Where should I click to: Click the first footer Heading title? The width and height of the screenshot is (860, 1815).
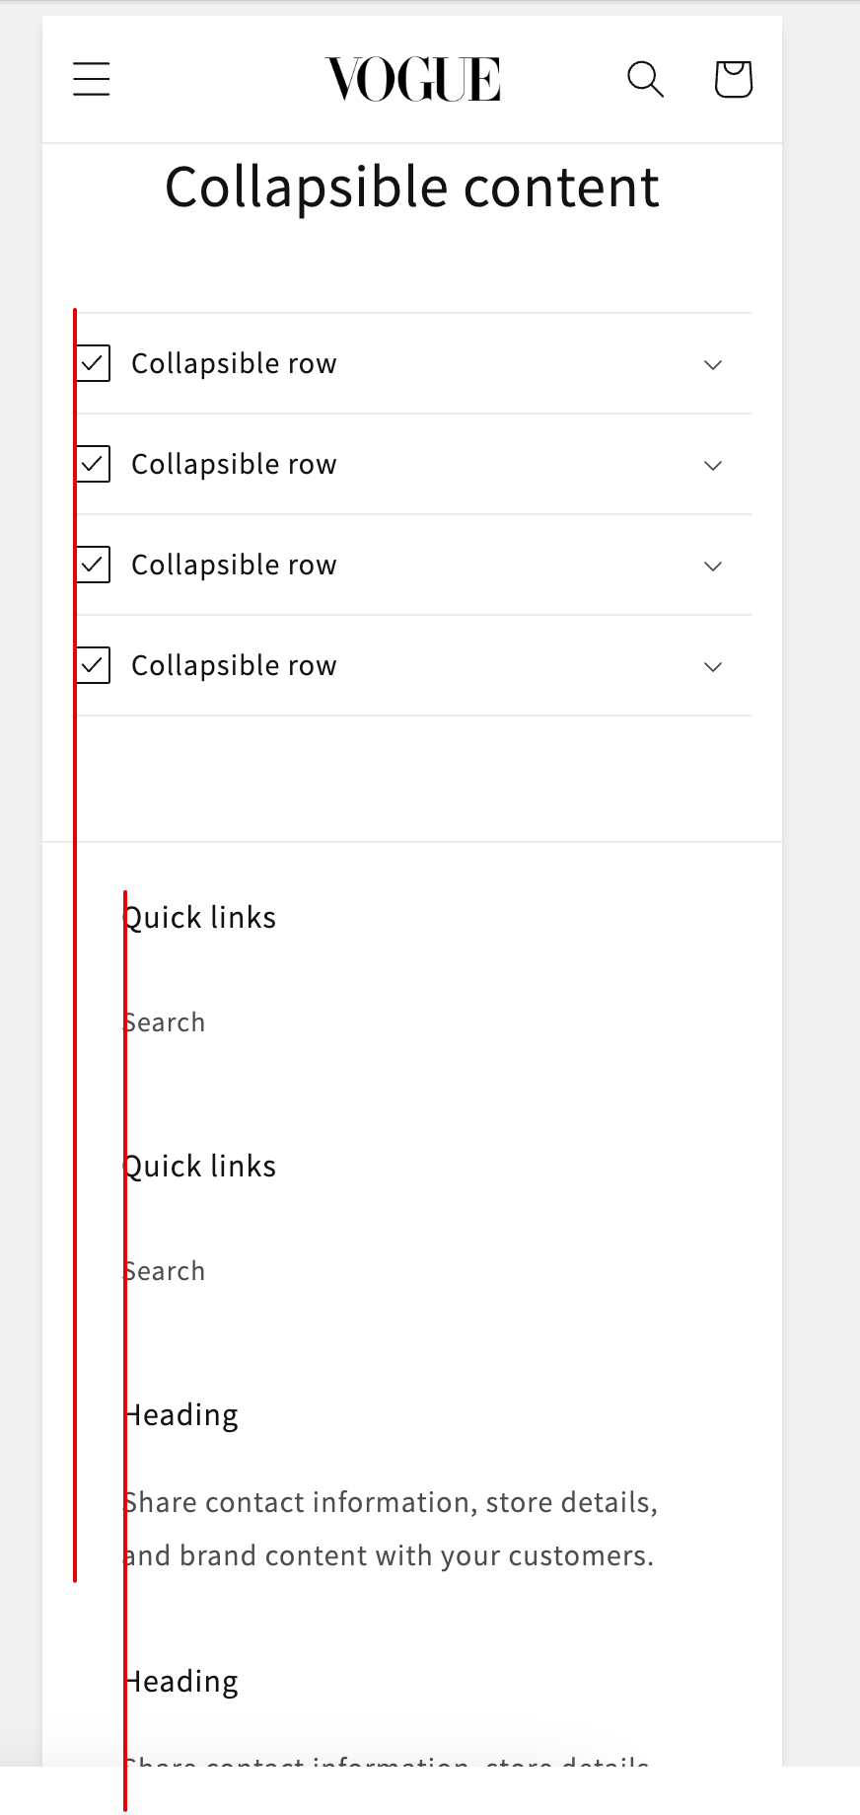181,1415
